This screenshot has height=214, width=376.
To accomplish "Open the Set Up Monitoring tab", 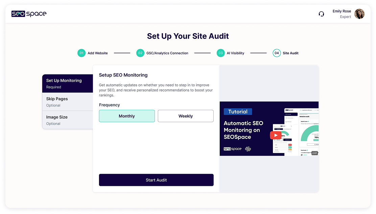I will (x=68, y=83).
